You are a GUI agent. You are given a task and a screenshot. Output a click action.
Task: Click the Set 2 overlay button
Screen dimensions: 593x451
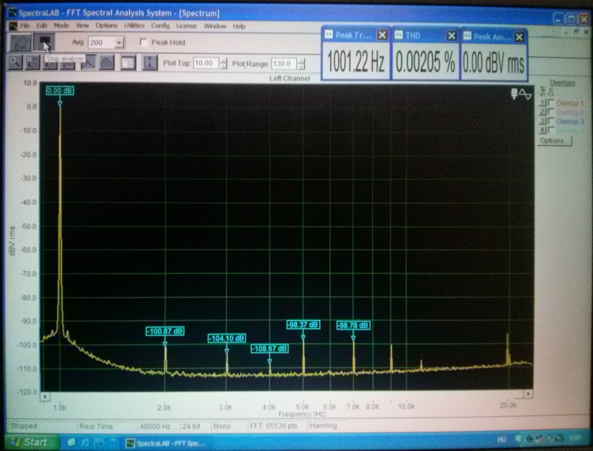click(543, 112)
